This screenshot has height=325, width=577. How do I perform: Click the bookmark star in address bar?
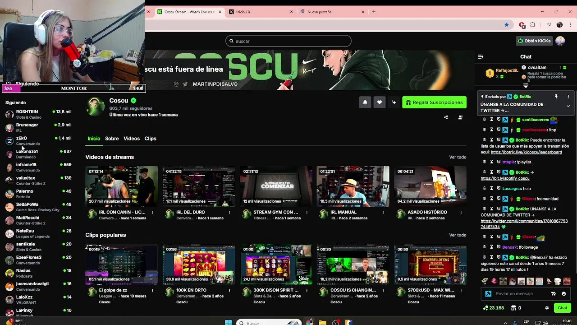[507, 25]
